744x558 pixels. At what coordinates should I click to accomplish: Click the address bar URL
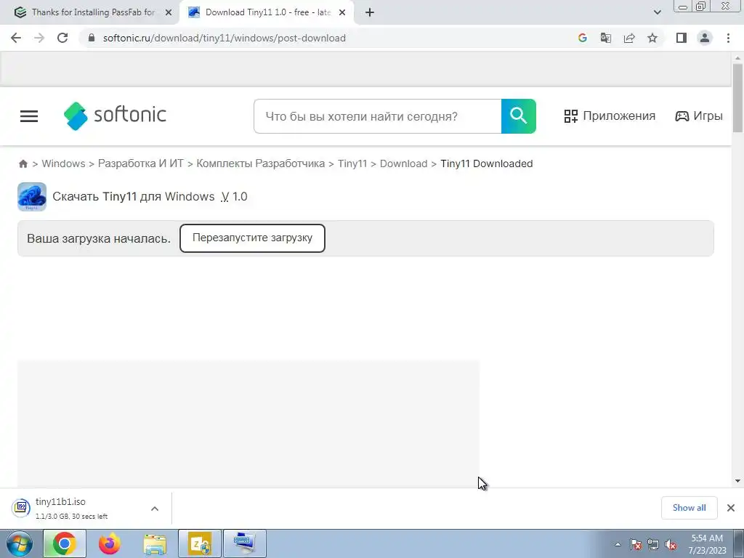click(x=224, y=38)
